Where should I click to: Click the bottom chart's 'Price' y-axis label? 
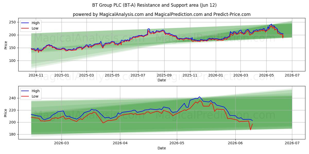[6, 112]
